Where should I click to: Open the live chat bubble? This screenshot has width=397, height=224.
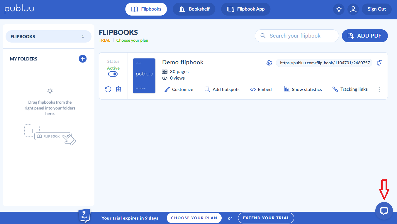pyautogui.click(x=384, y=211)
